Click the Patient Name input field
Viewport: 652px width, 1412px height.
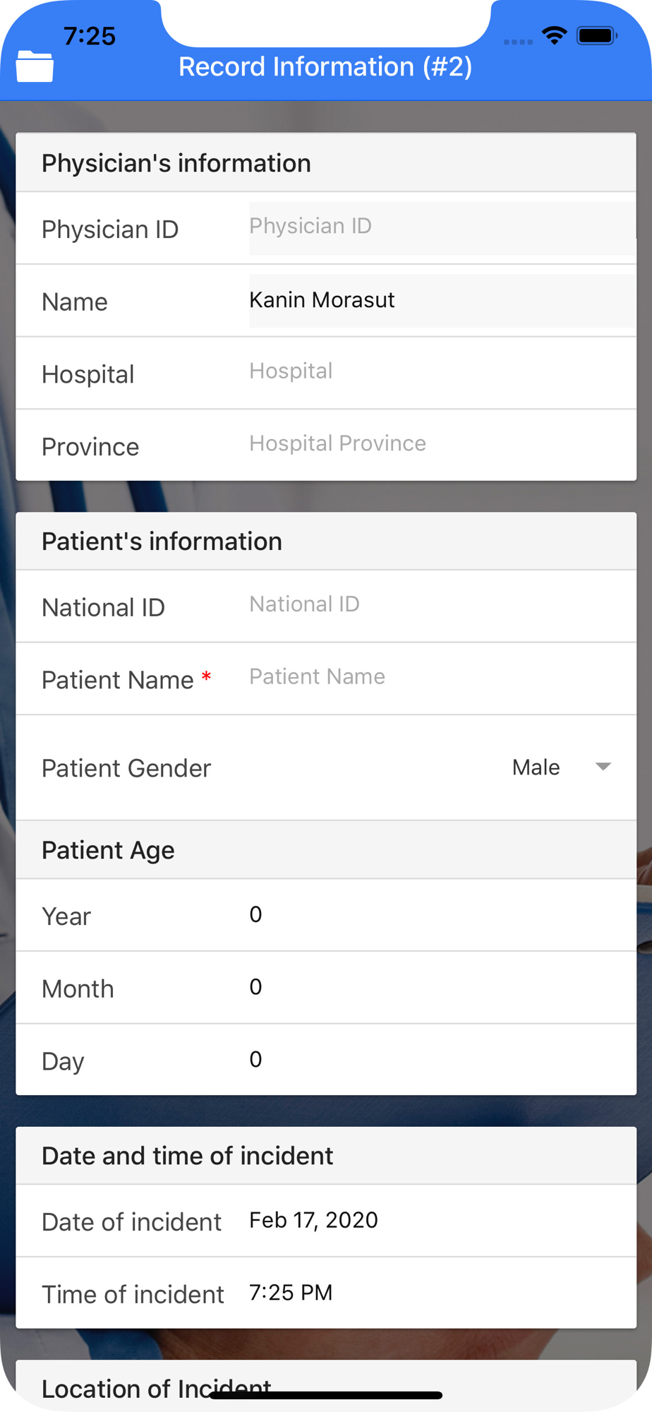click(x=442, y=678)
